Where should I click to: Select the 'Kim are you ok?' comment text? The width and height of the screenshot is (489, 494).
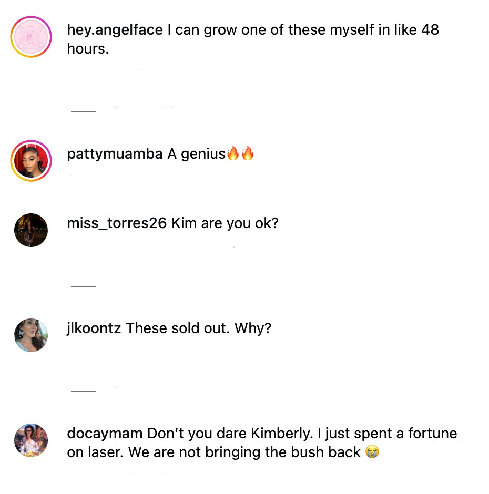[x=224, y=223]
